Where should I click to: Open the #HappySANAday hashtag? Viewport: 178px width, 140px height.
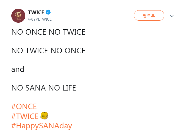point(42,126)
